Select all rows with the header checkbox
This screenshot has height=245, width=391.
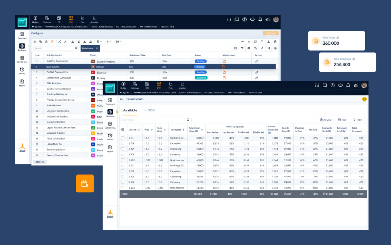[x=123, y=129]
